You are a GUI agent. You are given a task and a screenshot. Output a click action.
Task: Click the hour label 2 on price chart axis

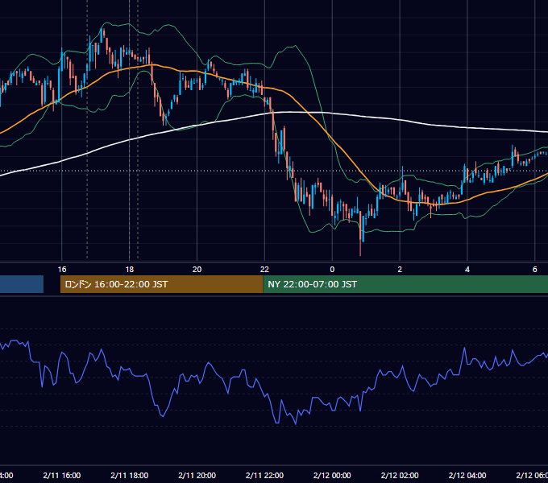400,270
